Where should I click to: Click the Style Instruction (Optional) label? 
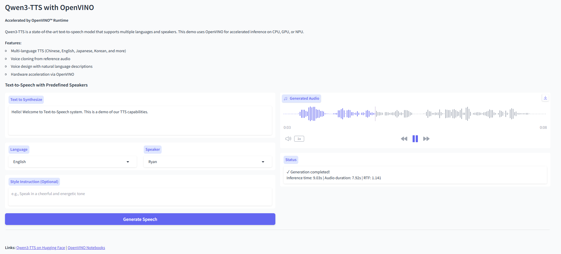tap(34, 182)
